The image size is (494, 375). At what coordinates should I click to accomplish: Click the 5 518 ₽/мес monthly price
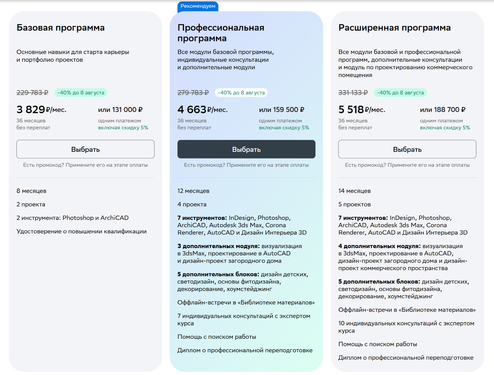point(362,110)
